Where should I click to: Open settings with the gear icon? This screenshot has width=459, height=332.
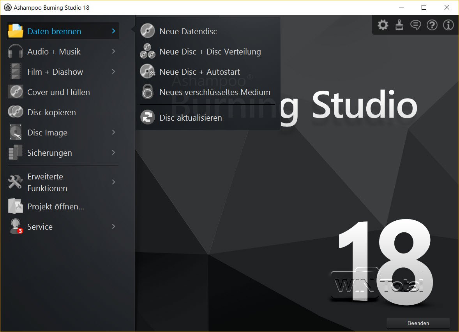tap(383, 25)
